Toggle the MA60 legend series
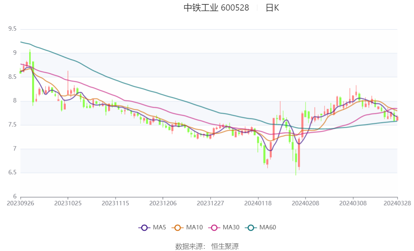 tap(261, 228)
